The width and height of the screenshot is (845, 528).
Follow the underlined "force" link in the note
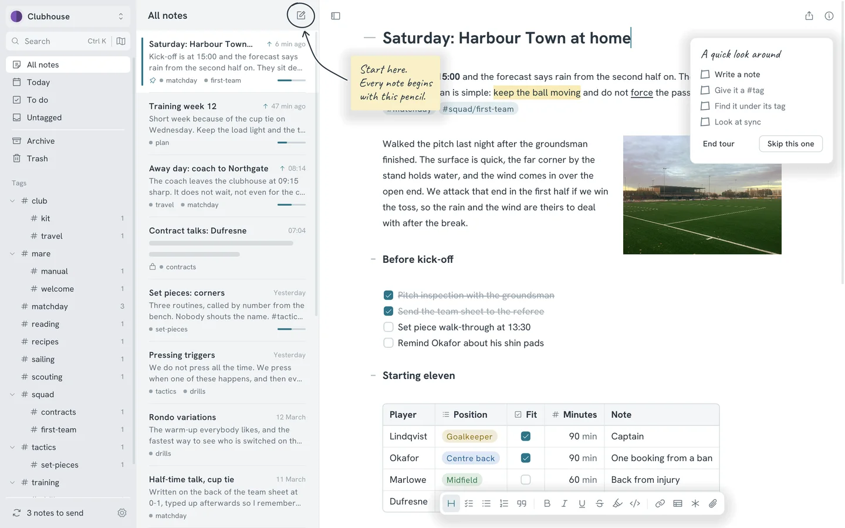click(642, 93)
